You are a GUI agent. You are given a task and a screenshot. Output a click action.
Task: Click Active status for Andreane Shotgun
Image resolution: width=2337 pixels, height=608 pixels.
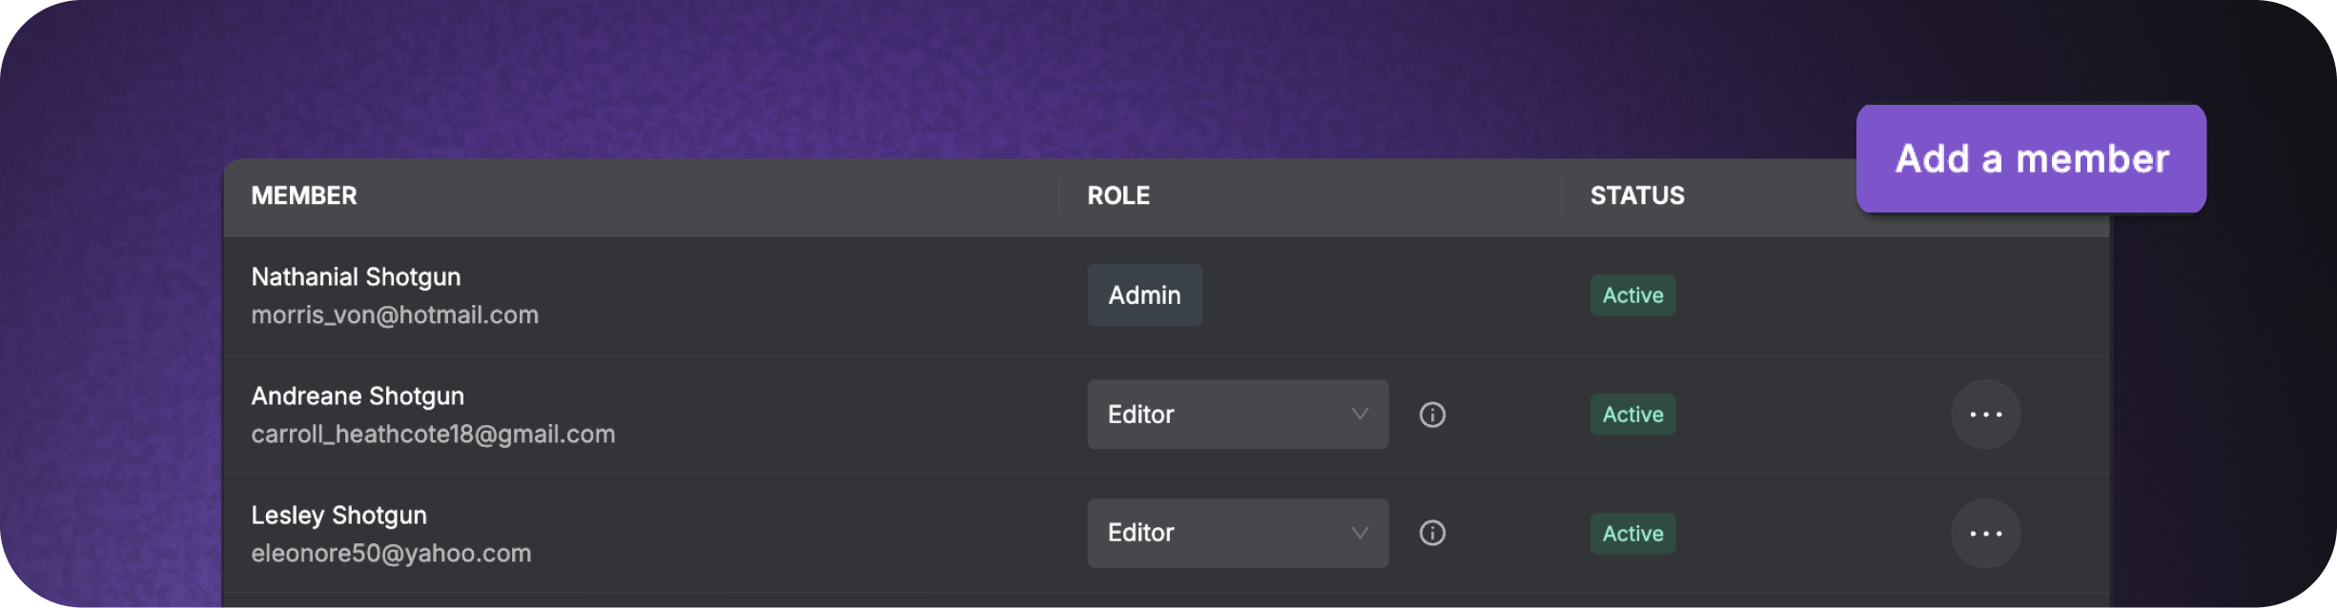(1632, 415)
